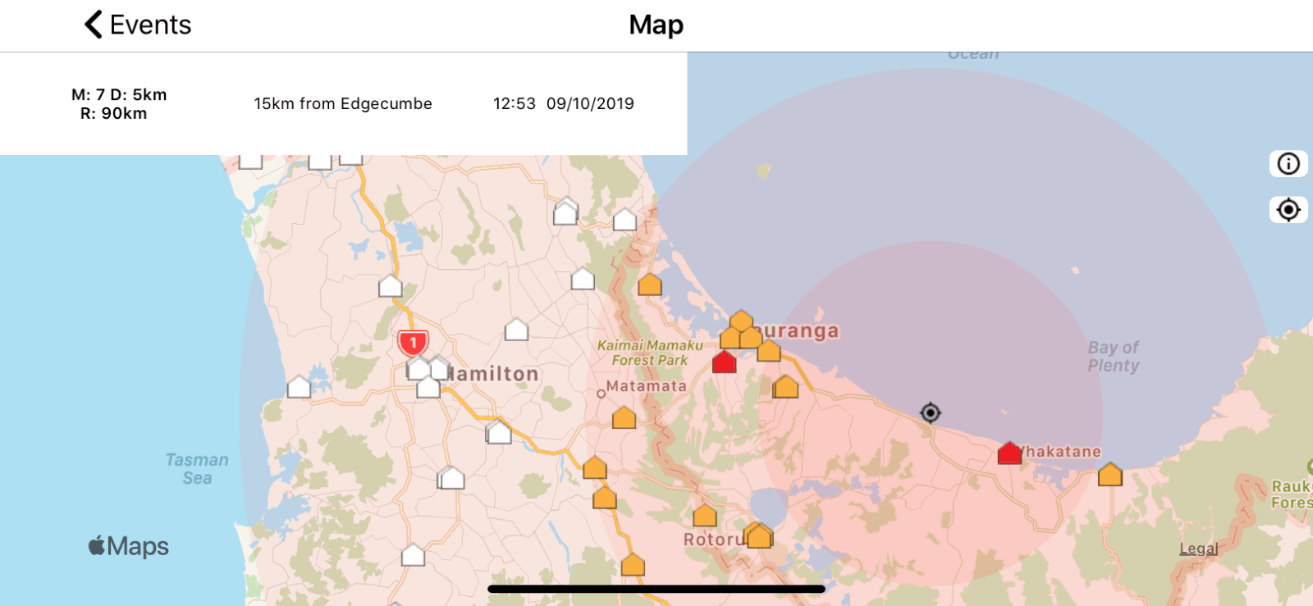Select the white house marker northeast of Hamilton
The image size is (1313, 606).
516,330
